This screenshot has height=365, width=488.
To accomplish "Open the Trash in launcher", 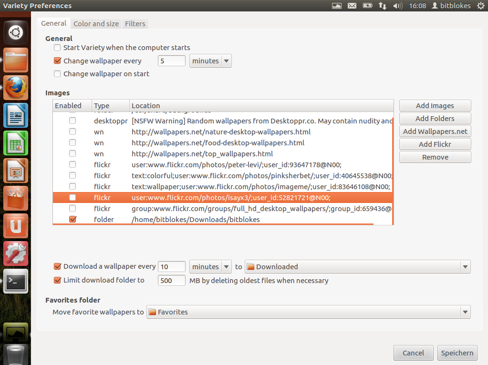I will 16,355.
